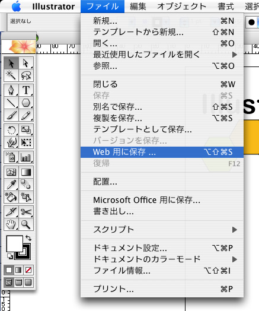Select the Type tool
Viewport: 259px width, 311px height.
point(26,90)
